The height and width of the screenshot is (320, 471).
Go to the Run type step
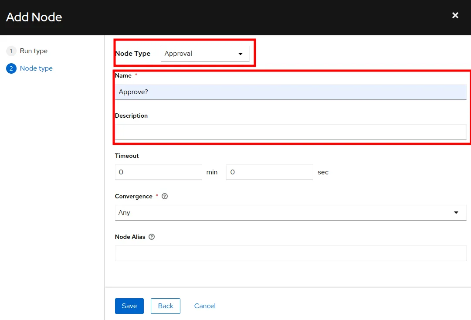tap(34, 51)
